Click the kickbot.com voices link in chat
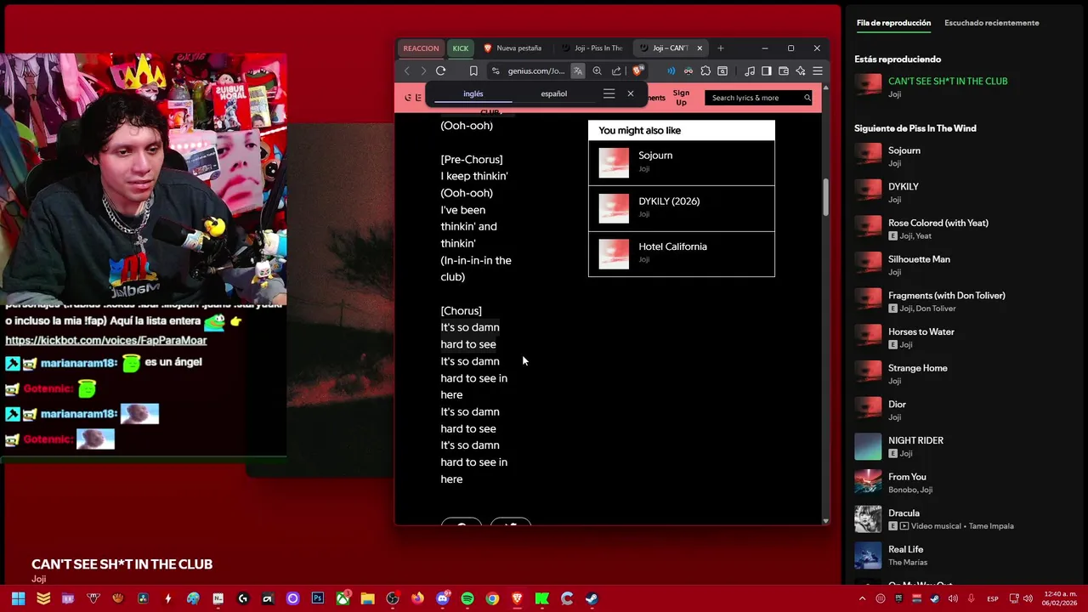Viewport: 1088px width, 612px height. 106,340
